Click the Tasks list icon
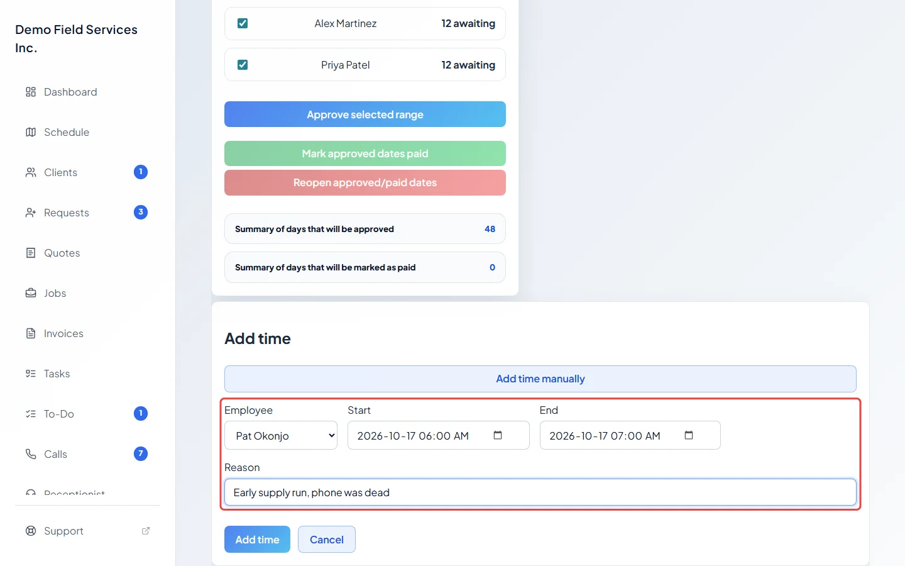Screen dimensions: 905x566 [31, 374]
